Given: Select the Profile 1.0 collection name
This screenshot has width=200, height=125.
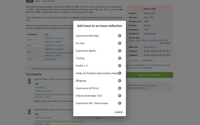Looking at the screenshot, I should pos(82,66).
